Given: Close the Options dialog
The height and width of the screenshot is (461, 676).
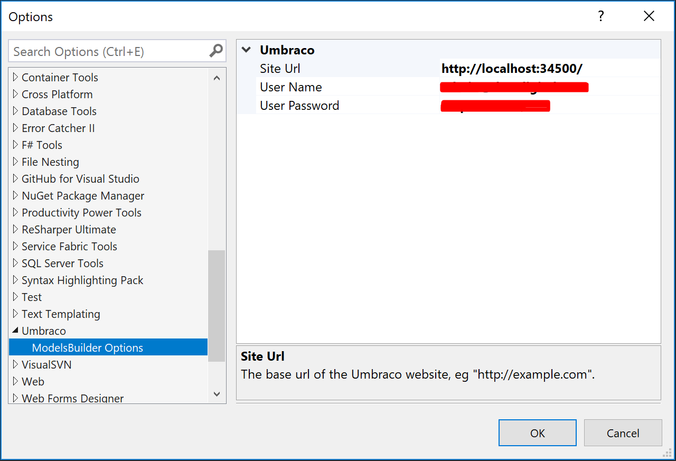Looking at the screenshot, I should [649, 16].
